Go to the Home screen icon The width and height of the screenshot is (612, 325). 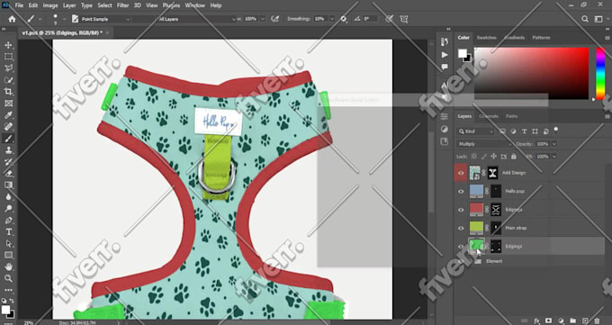point(12,19)
